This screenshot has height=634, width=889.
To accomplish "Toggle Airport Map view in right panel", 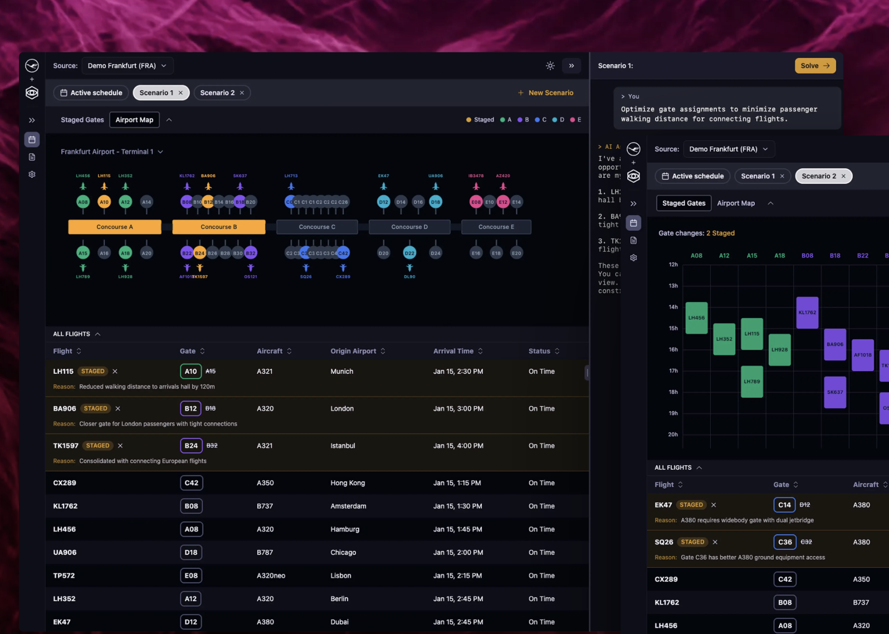I will 735,203.
